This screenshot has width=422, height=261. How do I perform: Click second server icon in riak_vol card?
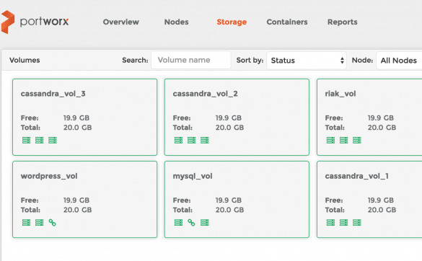(x=343, y=140)
